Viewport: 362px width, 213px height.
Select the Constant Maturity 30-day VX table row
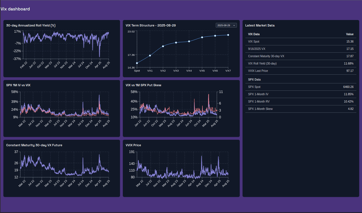pos(301,56)
